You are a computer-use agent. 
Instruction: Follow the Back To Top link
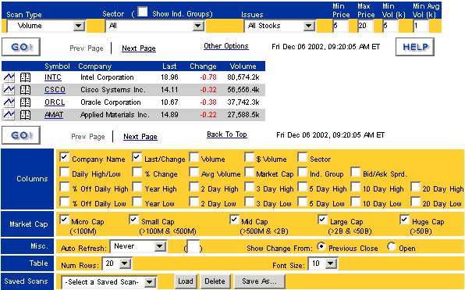pos(227,134)
